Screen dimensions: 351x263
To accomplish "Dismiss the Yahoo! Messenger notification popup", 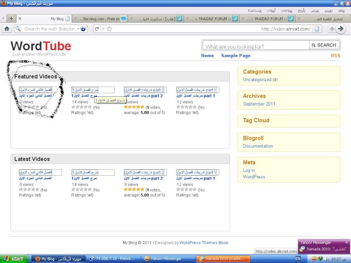I will (347, 242).
